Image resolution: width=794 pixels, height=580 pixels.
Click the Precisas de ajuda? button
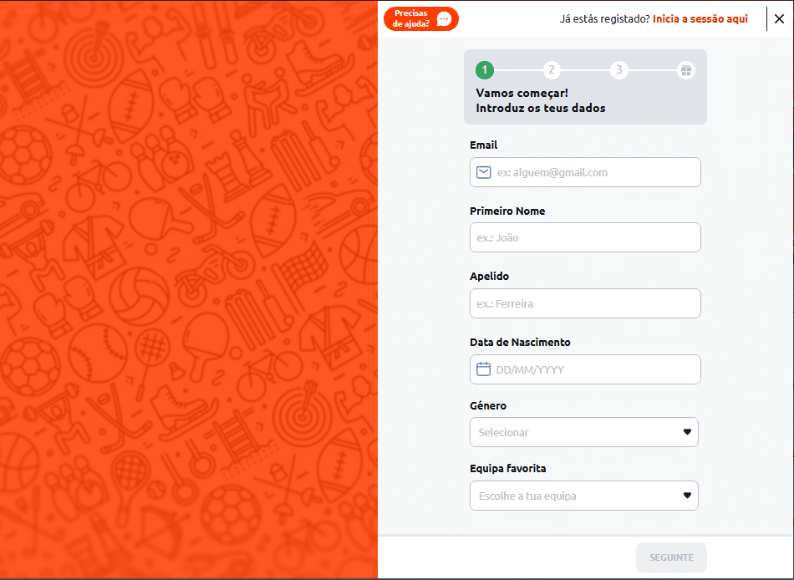(421, 19)
